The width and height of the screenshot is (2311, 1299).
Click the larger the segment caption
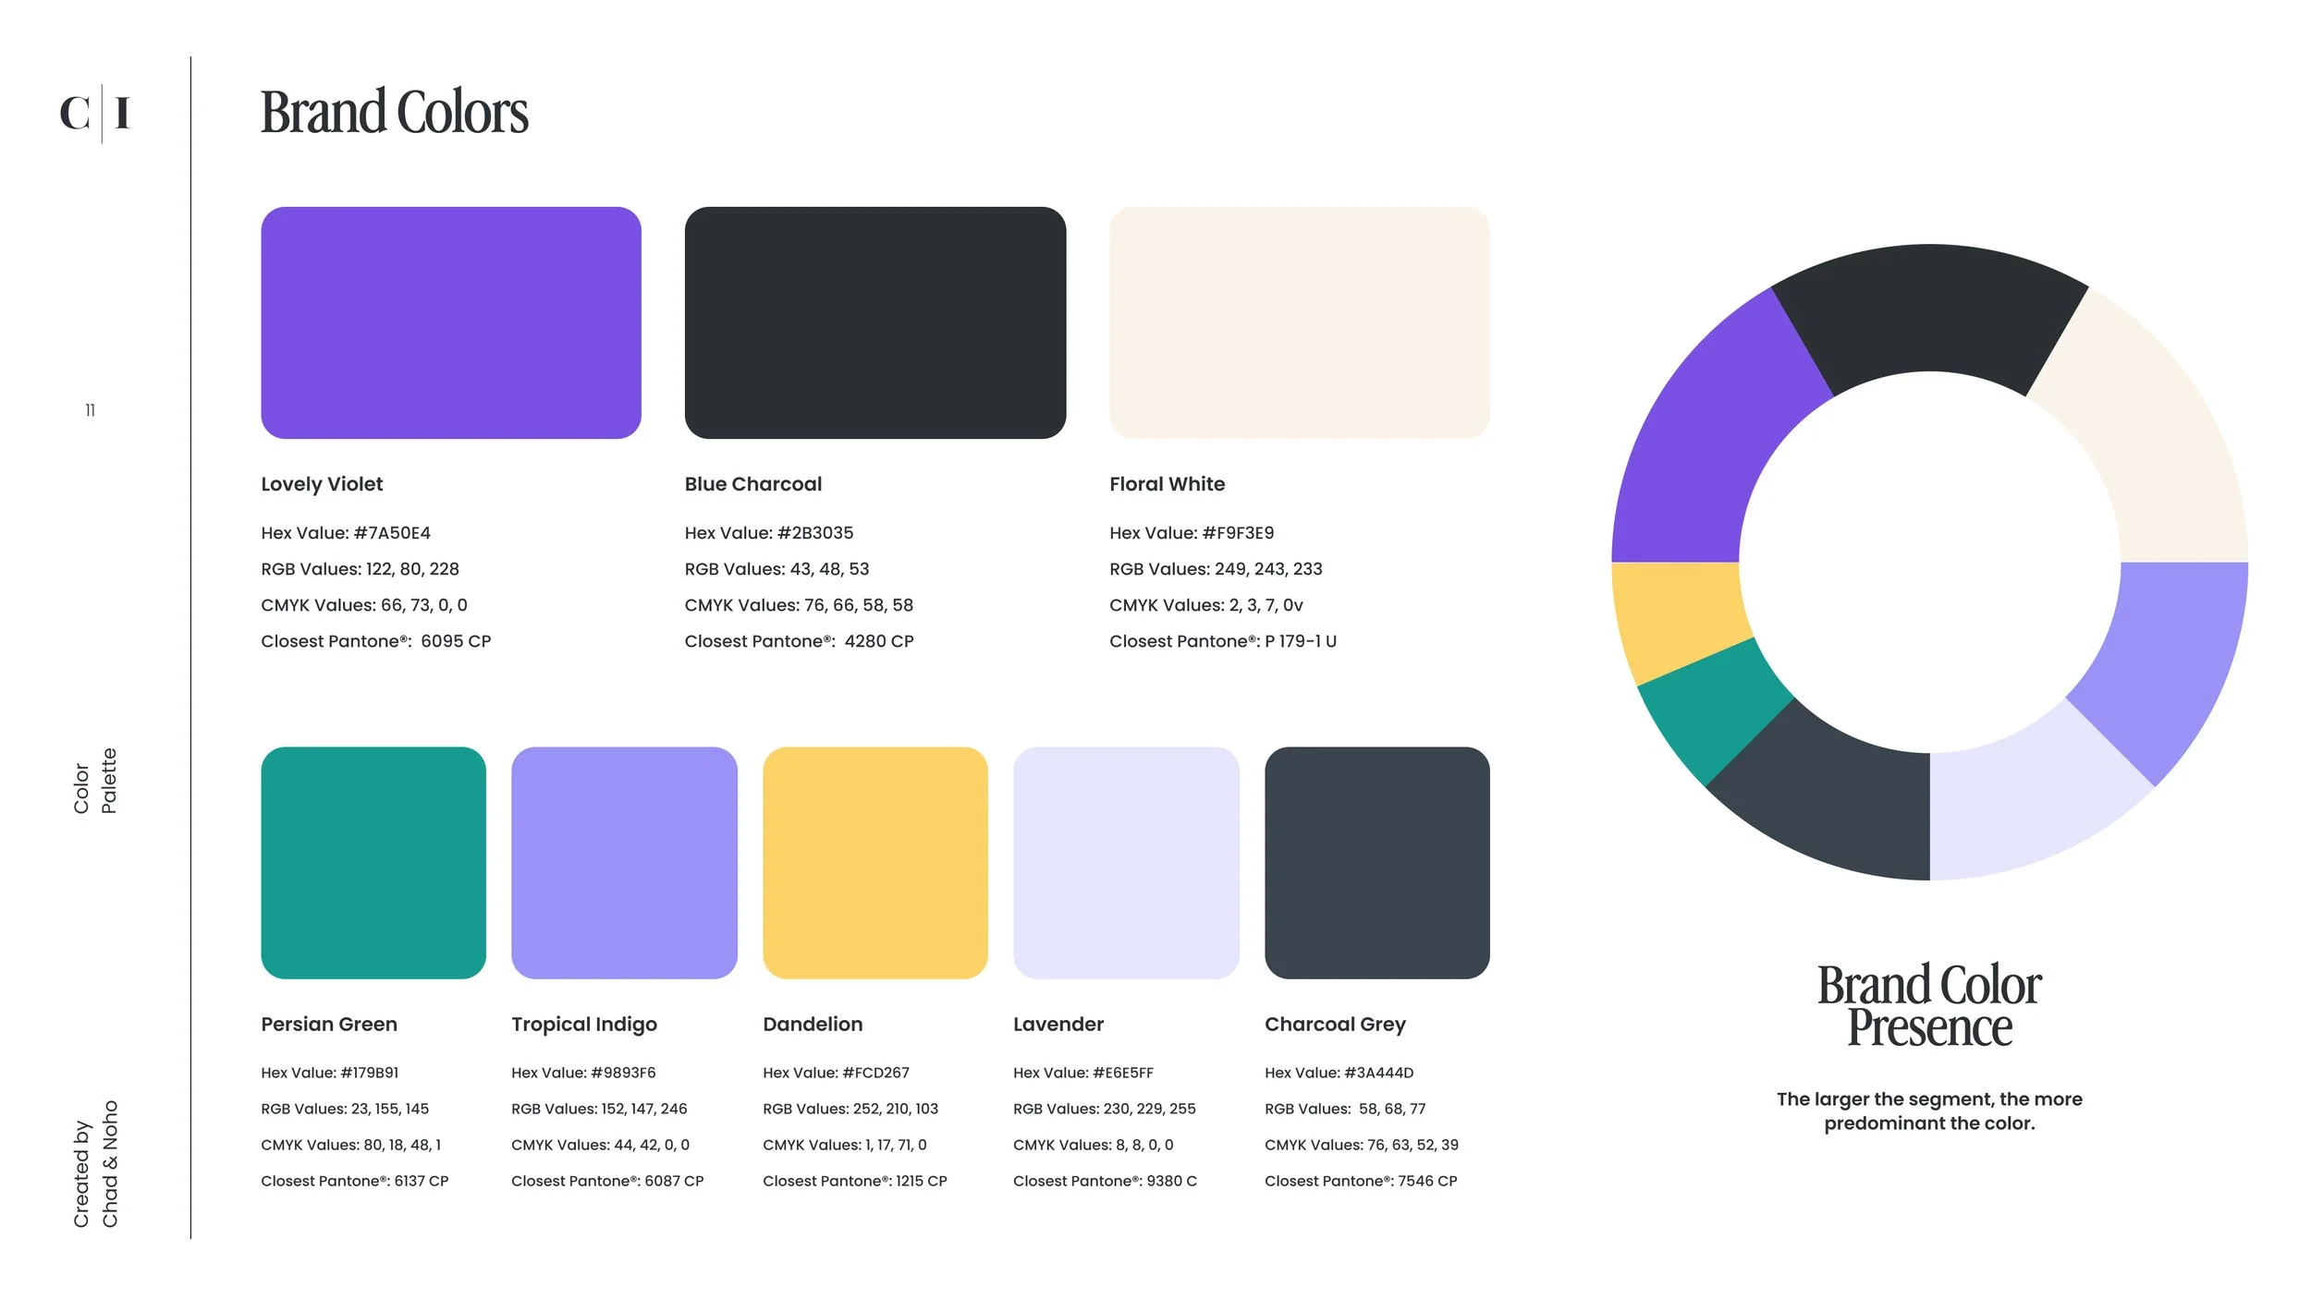pos(1929,1111)
